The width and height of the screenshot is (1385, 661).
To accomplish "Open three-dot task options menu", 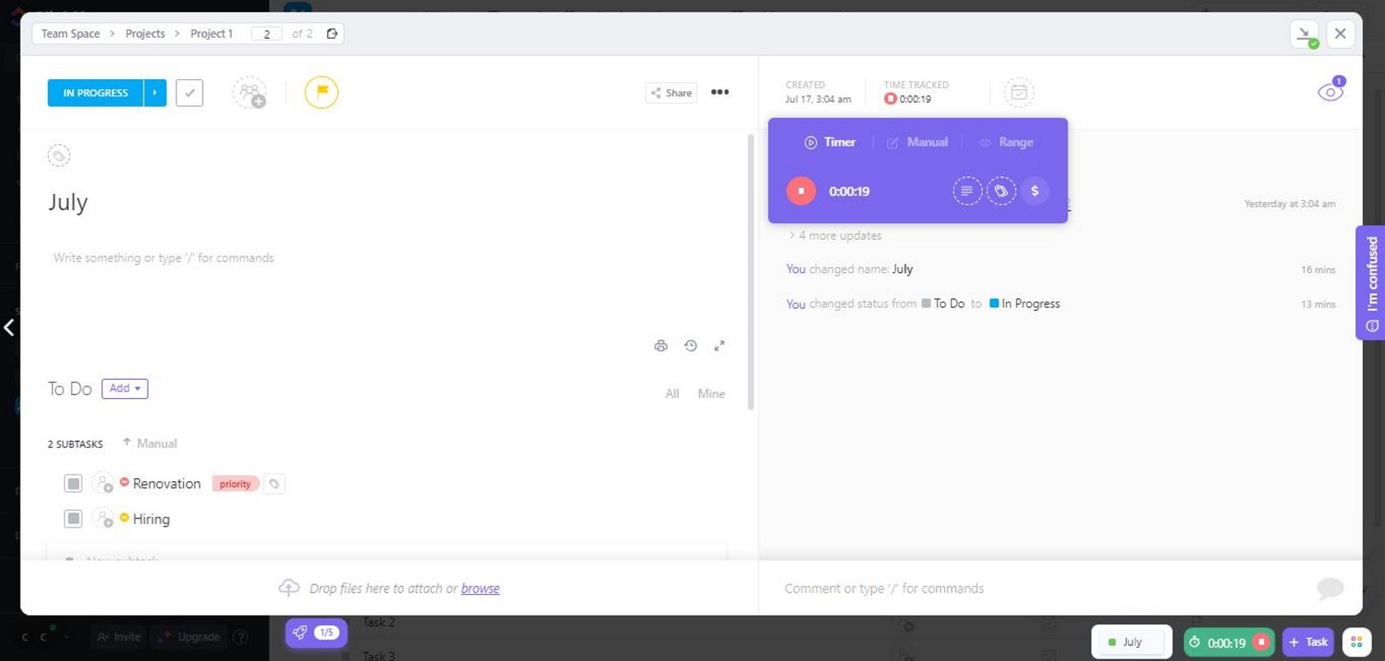I will [720, 92].
